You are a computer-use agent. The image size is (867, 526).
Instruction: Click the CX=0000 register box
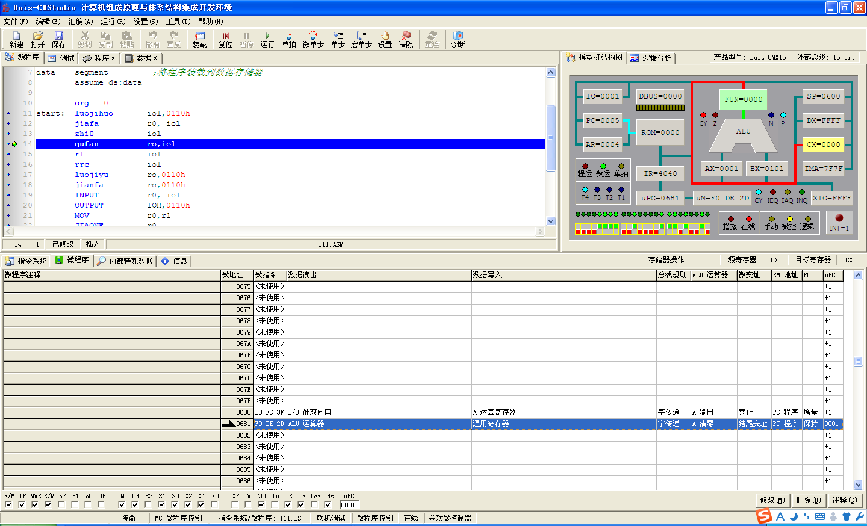(x=824, y=144)
